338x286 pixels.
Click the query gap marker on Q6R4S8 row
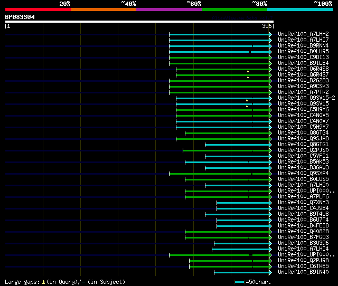248,71
